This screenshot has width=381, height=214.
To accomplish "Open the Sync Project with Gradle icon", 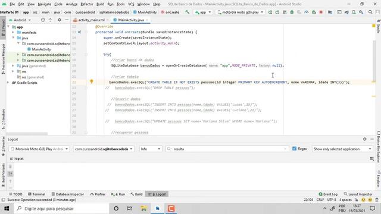I will (346, 12).
